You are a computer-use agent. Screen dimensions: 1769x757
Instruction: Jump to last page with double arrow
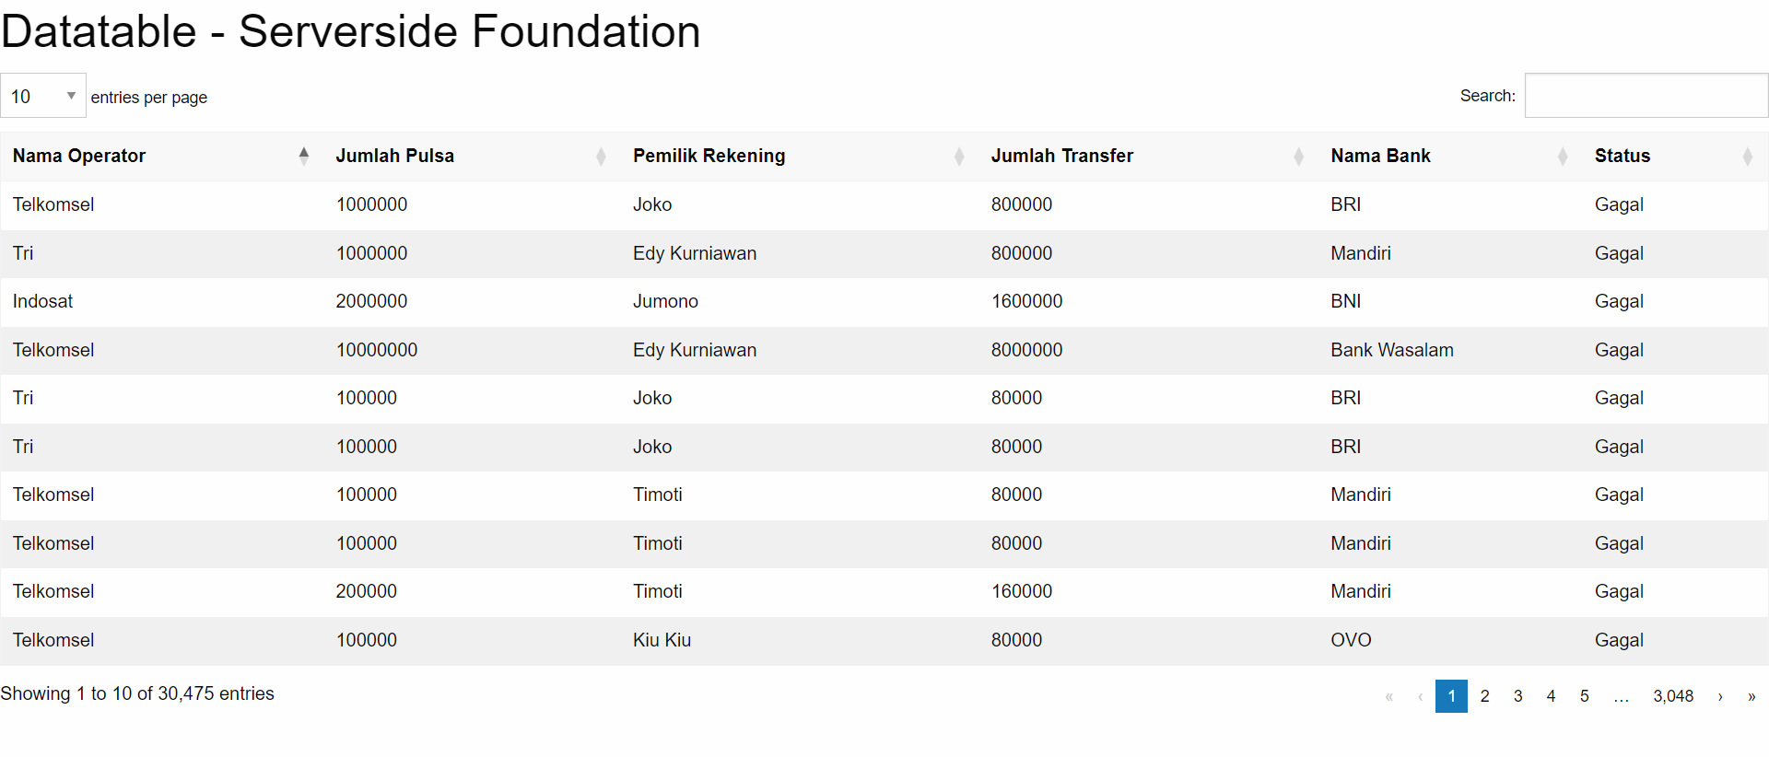[1751, 696]
